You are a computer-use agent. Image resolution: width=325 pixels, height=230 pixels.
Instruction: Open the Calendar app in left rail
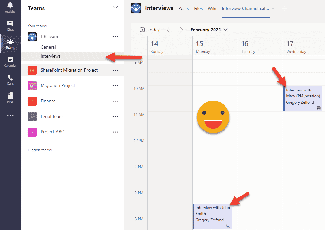tap(10, 62)
